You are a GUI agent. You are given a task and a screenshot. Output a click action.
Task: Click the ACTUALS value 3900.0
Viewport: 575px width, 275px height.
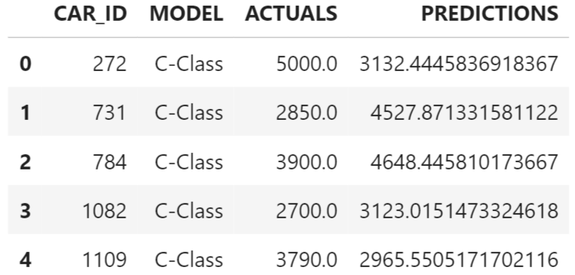point(307,162)
